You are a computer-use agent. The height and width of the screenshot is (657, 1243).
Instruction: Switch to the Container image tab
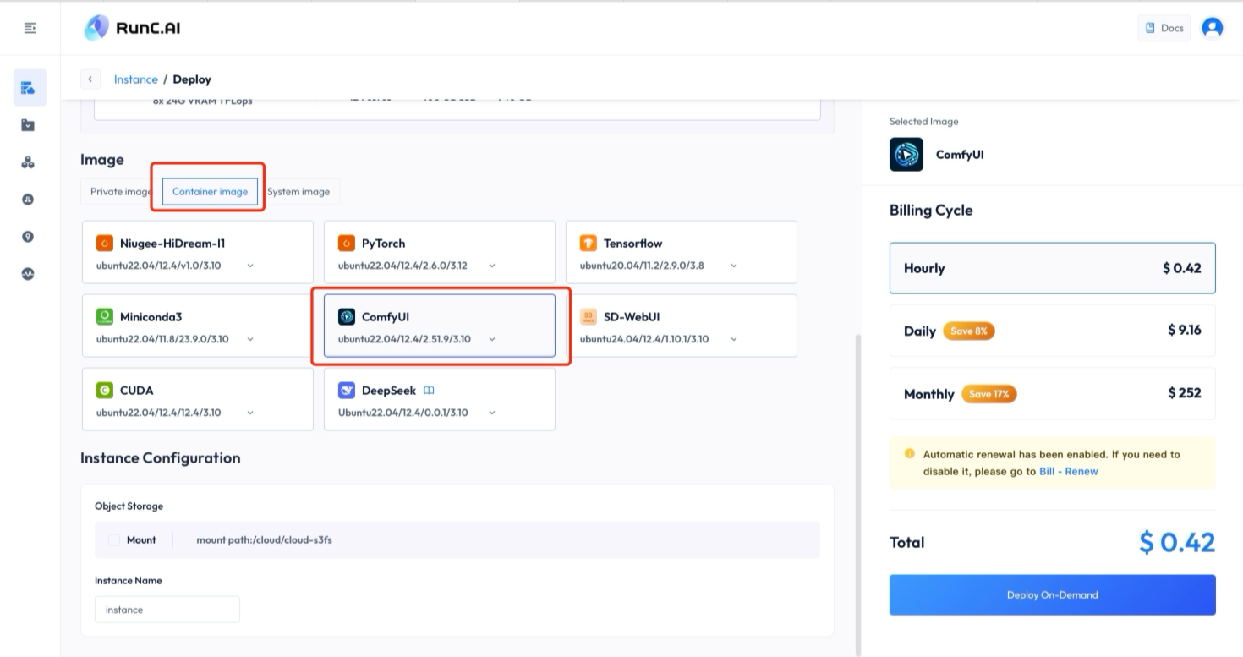[x=210, y=192]
